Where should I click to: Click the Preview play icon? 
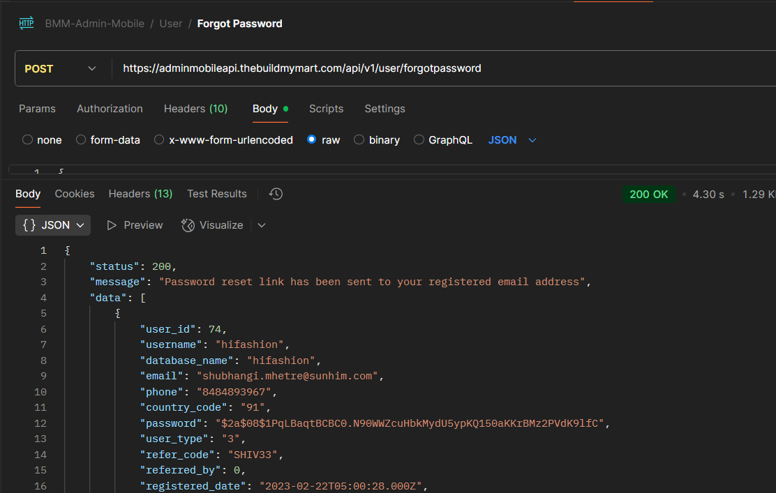tap(112, 225)
